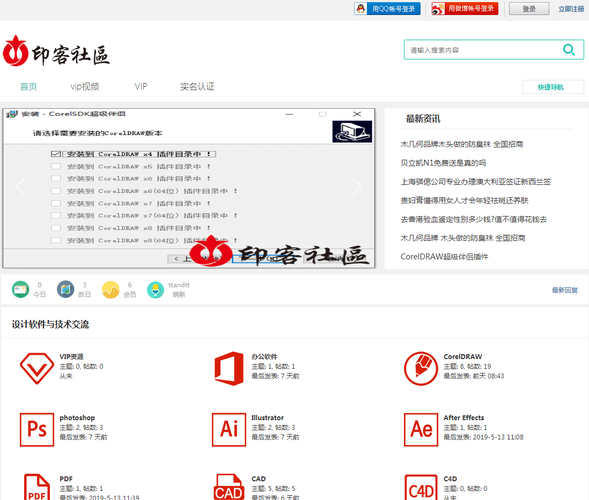This screenshot has width=589, height=500.
Task: Click the search content input field
Action: [480, 50]
